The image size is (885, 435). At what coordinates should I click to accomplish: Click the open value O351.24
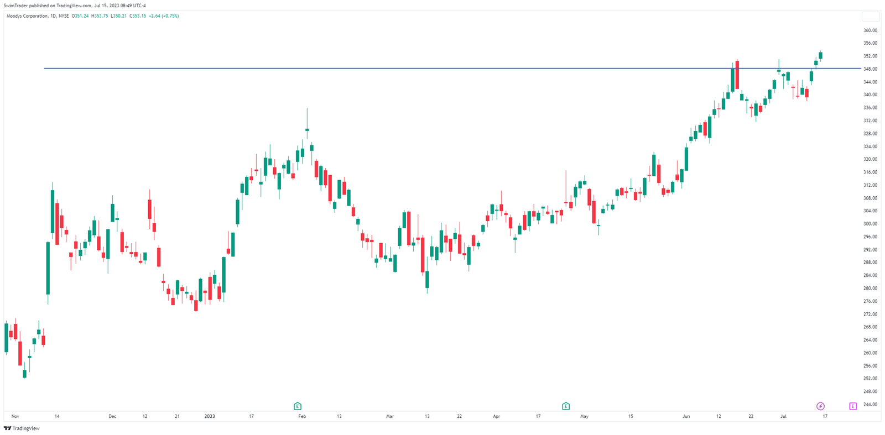[x=80, y=16]
